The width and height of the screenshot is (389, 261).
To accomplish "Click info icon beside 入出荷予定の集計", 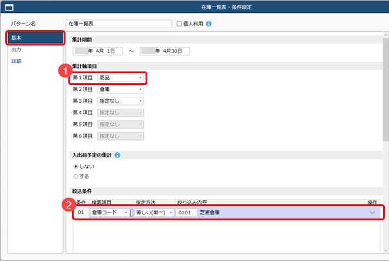I will [117, 155].
